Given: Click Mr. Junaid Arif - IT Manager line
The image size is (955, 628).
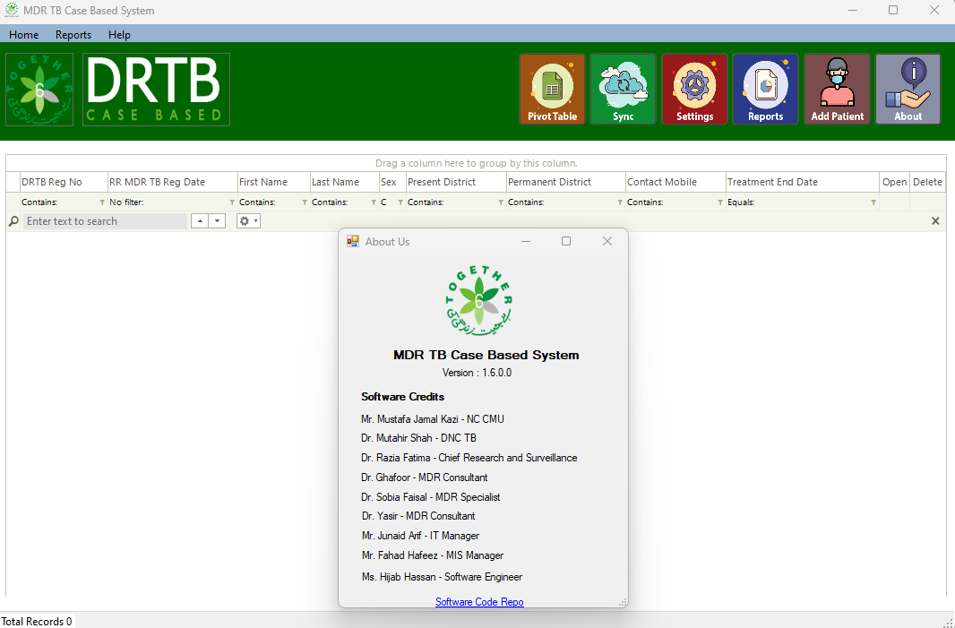Looking at the screenshot, I should coord(420,536).
